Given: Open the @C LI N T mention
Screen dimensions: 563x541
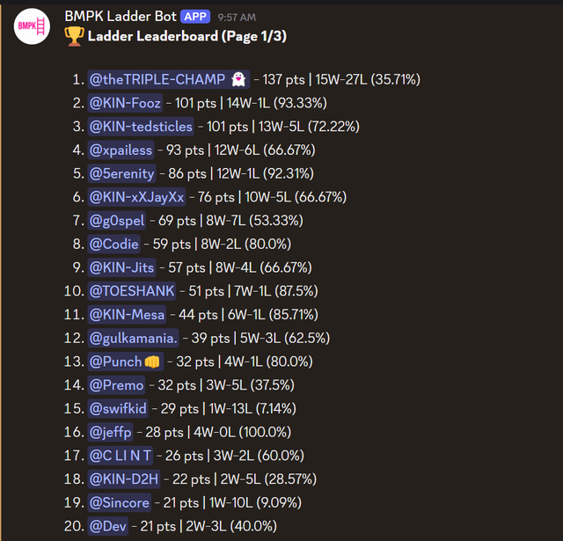Looking at the screenshot, I should pos(121,456).
